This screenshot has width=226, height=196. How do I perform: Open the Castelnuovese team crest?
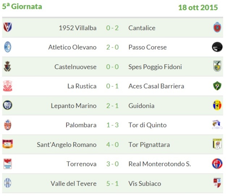tap(8, 67)
